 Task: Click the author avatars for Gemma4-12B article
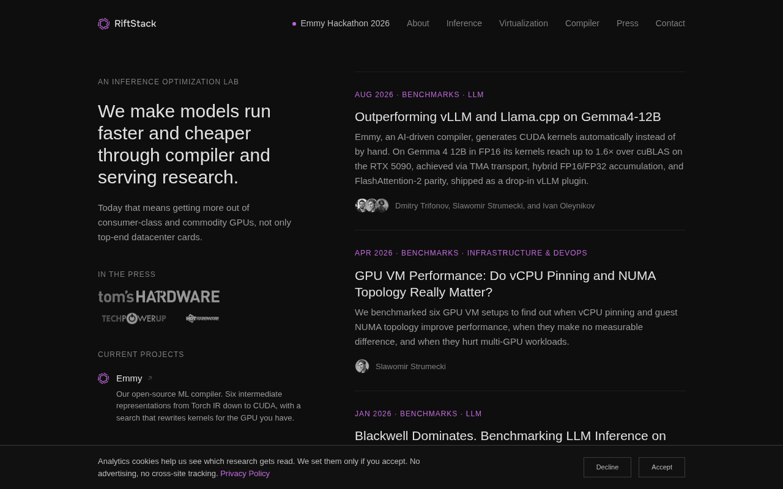pyautogui.click(x=372, y=205)
